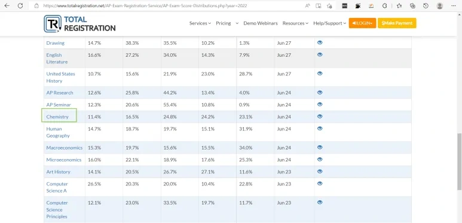The width and height of the screenshot is (462, 223).
Task: Open the English Literature link
Action: (57, 59)
